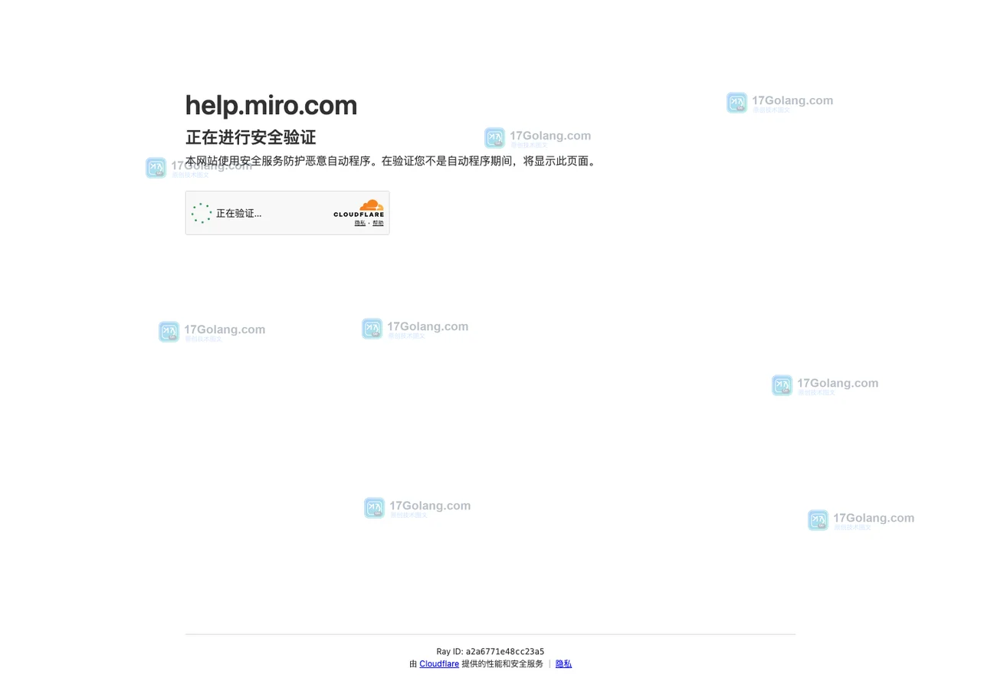Viewport: 981px width, 681px height.
Task: Open the Cloudflare link in the footer
Action: (439, 664)
